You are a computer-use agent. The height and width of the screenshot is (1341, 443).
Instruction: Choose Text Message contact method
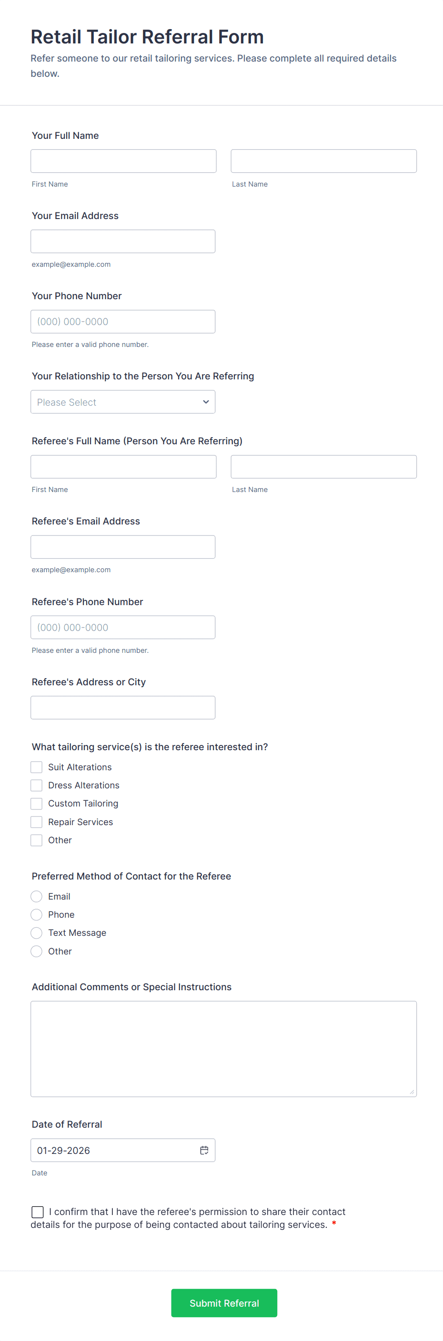point(36,932)
